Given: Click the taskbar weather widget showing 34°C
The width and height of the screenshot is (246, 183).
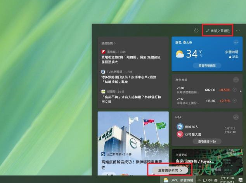Looking at the screenshot, I should click(178, 180).
